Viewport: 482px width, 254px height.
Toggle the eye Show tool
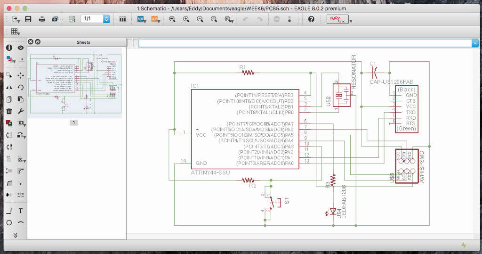(21, 48)
